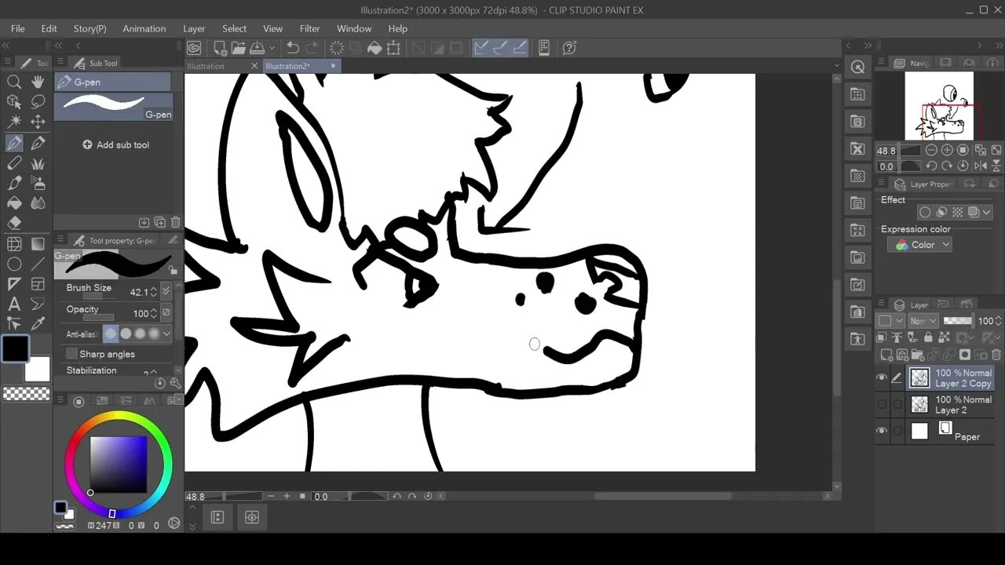Select the Fill bucket tool

(x=14, y=203)
